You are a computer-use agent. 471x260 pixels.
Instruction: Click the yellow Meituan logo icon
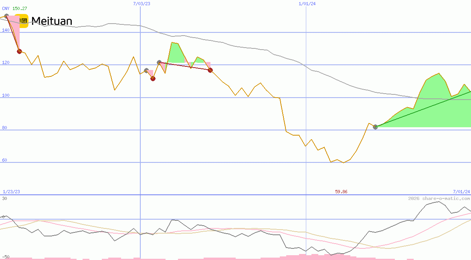23,21
